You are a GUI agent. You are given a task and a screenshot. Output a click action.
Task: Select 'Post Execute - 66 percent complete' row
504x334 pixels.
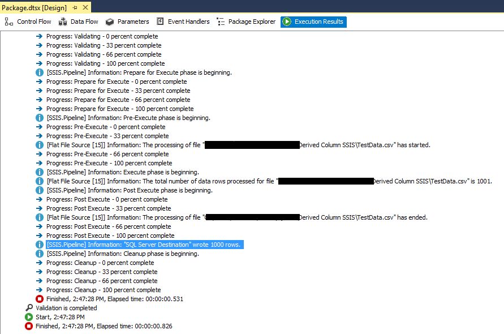(x=109, y=226)
